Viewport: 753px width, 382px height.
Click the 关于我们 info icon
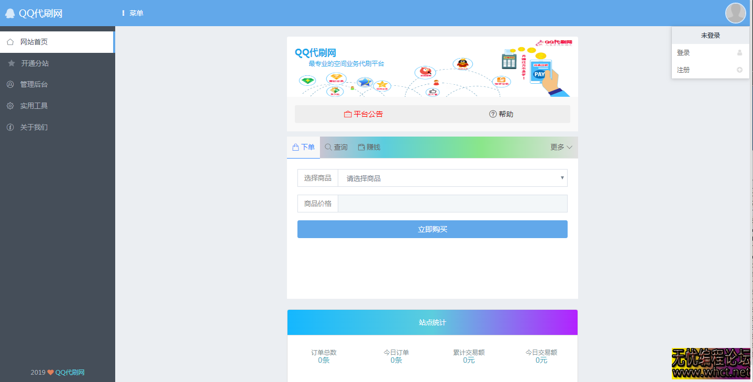9,127
